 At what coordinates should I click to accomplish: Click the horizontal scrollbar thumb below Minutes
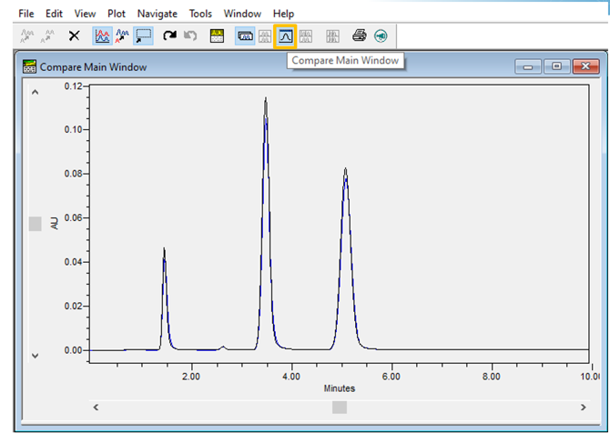pos(340,408)
